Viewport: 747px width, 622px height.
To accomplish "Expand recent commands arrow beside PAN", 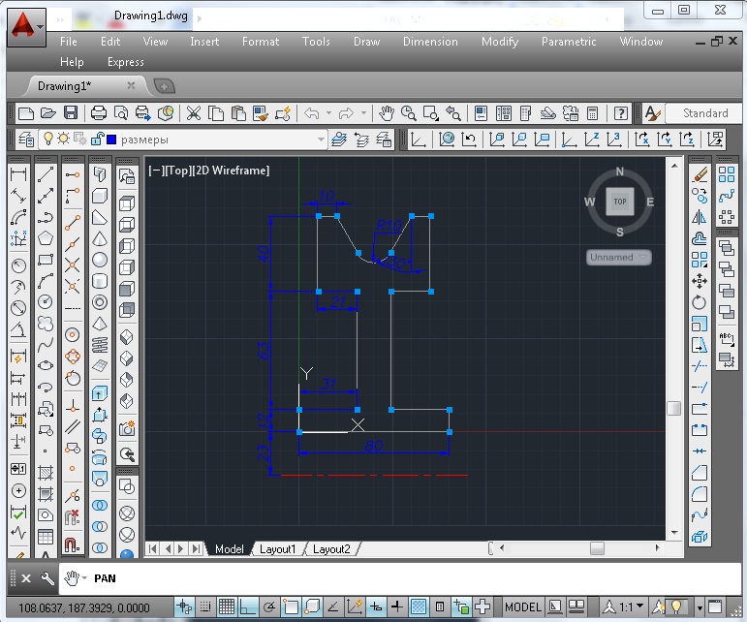I will click(x=84, y=578).
